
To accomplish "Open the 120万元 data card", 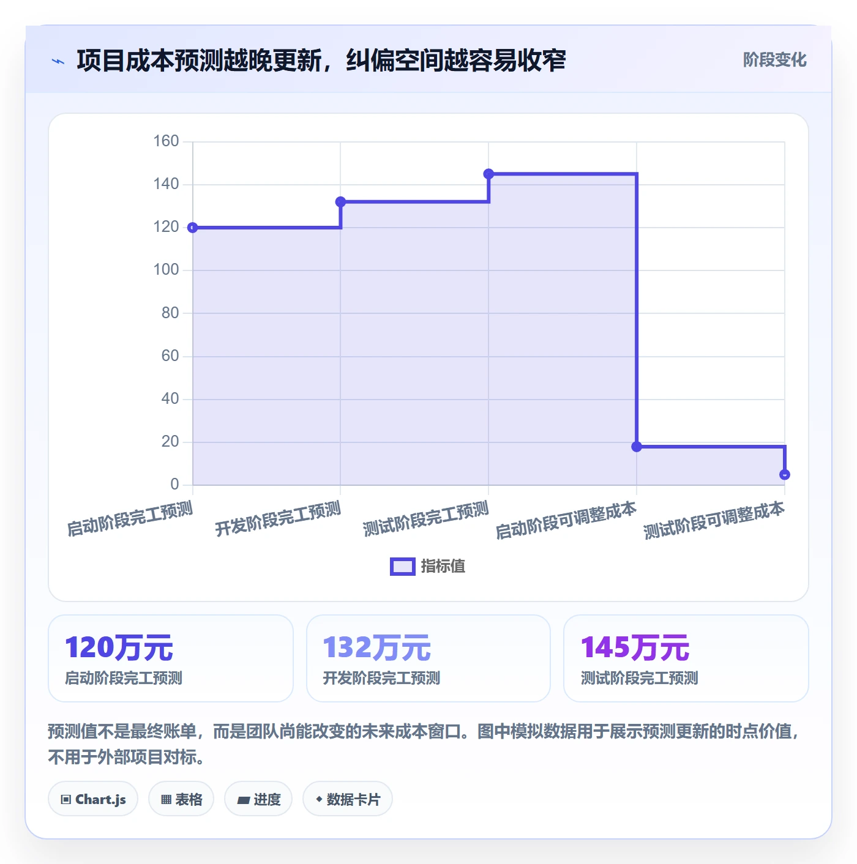I will click(171, 658).
